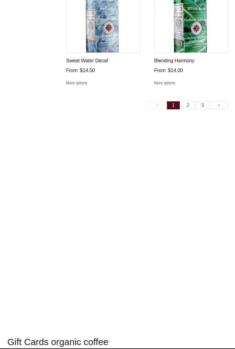
Task: Open page 3 of the product list
Action: click(x=203, y=105)
